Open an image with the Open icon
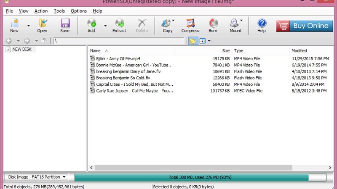337x189 pixels. point(43,23)
